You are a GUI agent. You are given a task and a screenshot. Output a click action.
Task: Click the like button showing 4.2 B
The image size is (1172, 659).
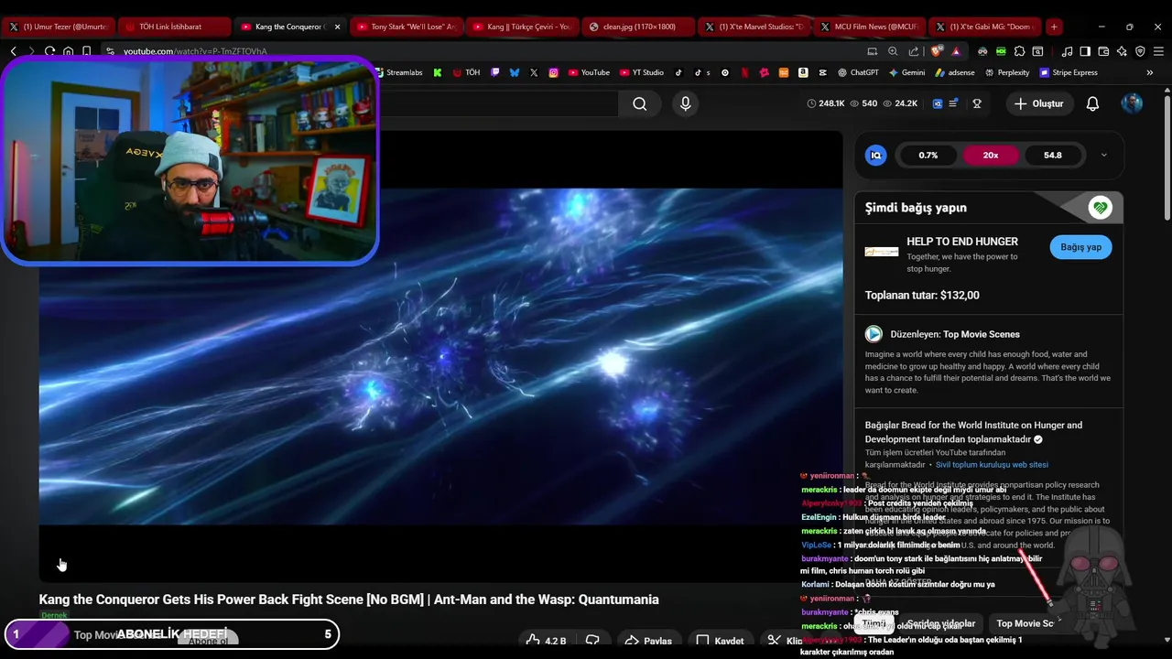[x=547, y=641]
